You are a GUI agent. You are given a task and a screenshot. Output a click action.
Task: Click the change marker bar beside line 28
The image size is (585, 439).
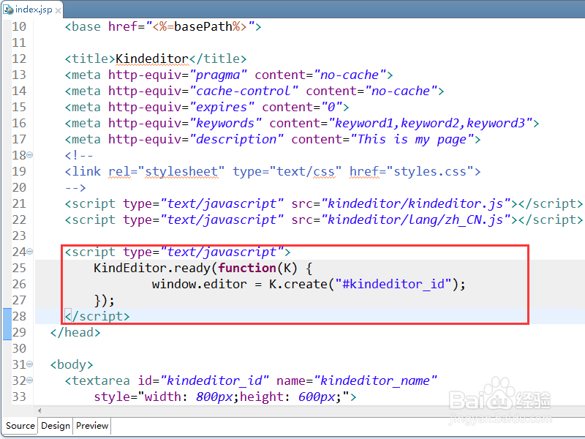7,323
